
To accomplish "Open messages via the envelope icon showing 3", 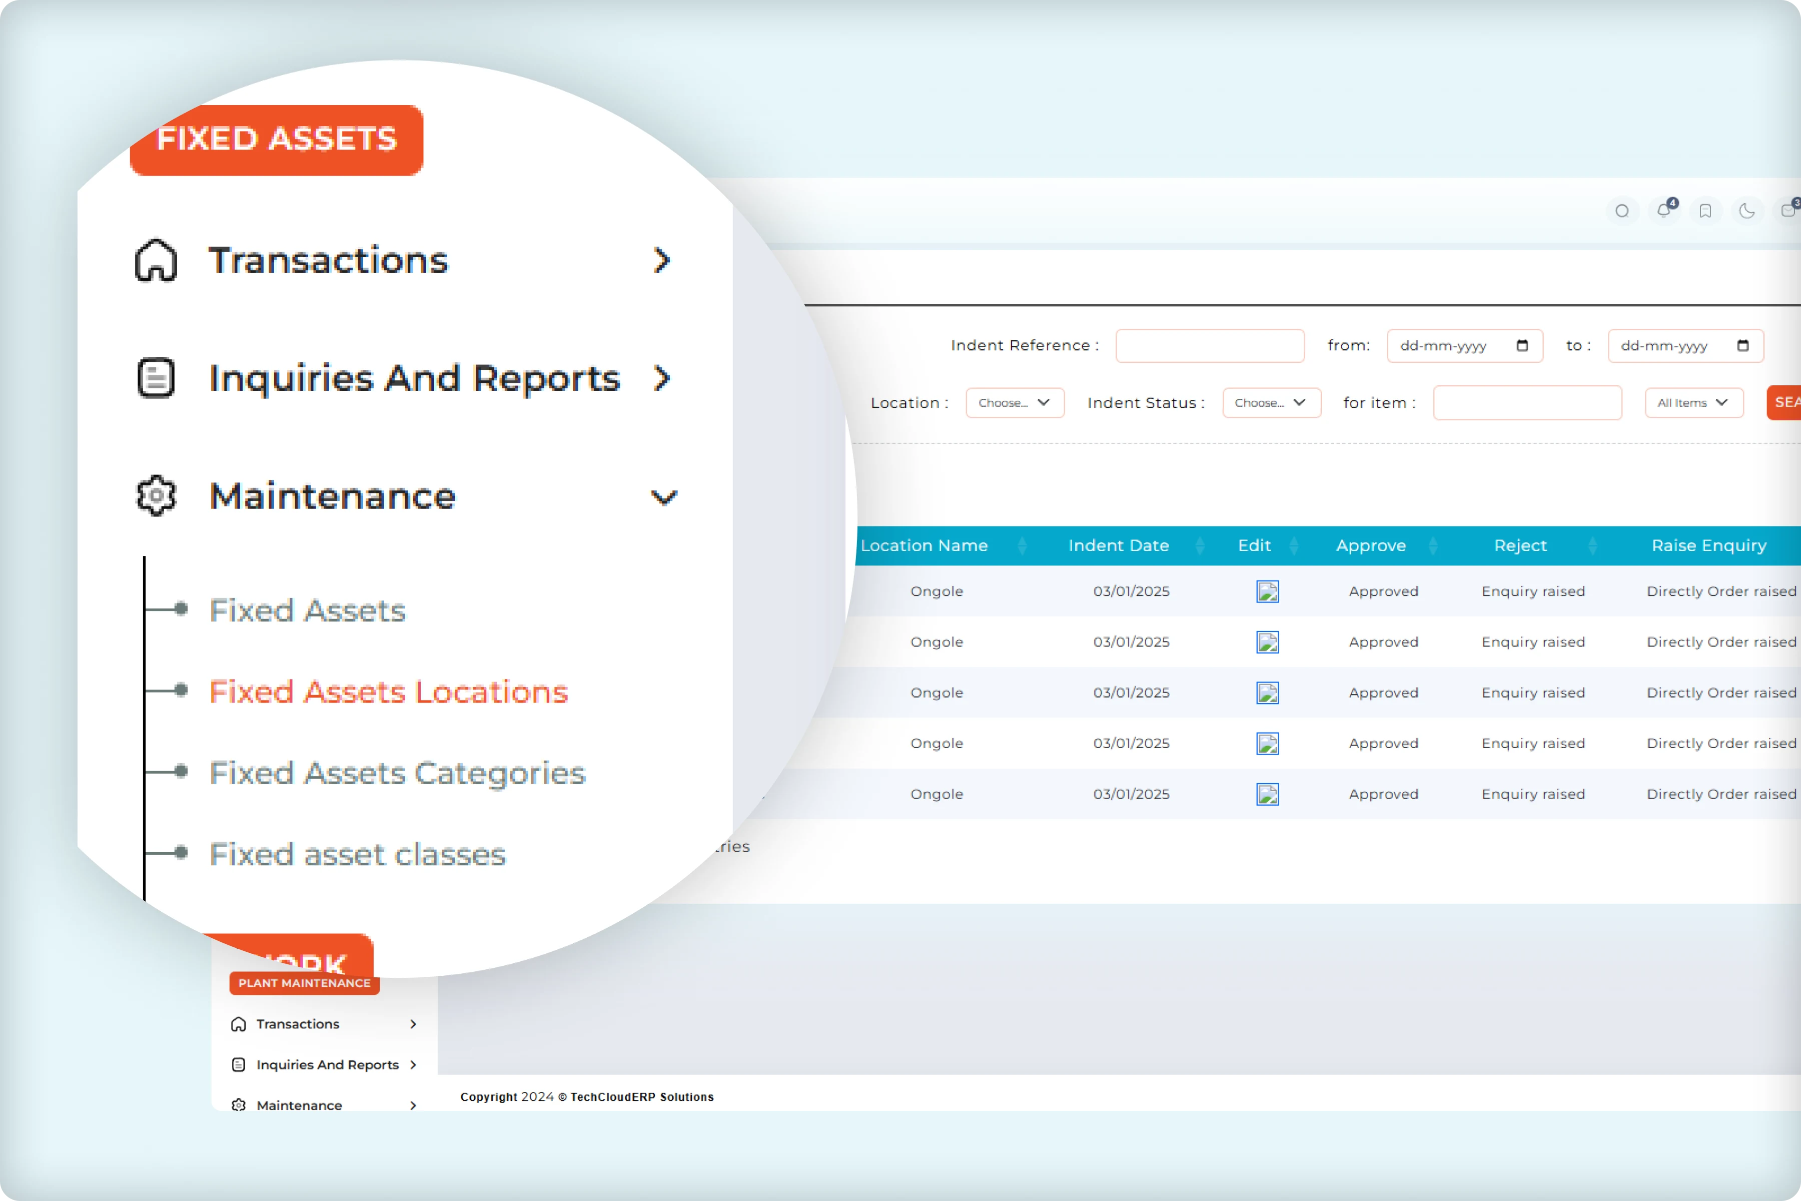I will tap(1789, 211).
